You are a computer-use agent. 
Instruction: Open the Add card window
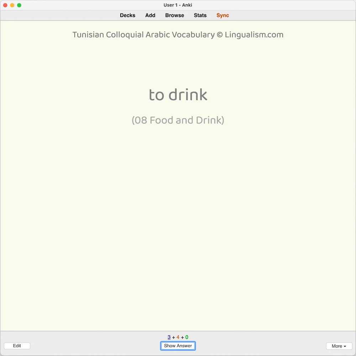point(150,15)
